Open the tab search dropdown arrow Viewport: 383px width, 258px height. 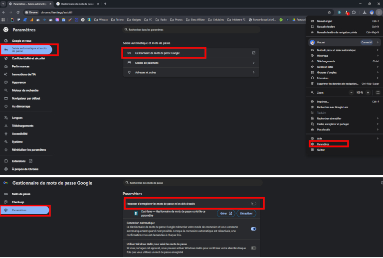click(3, 4)
